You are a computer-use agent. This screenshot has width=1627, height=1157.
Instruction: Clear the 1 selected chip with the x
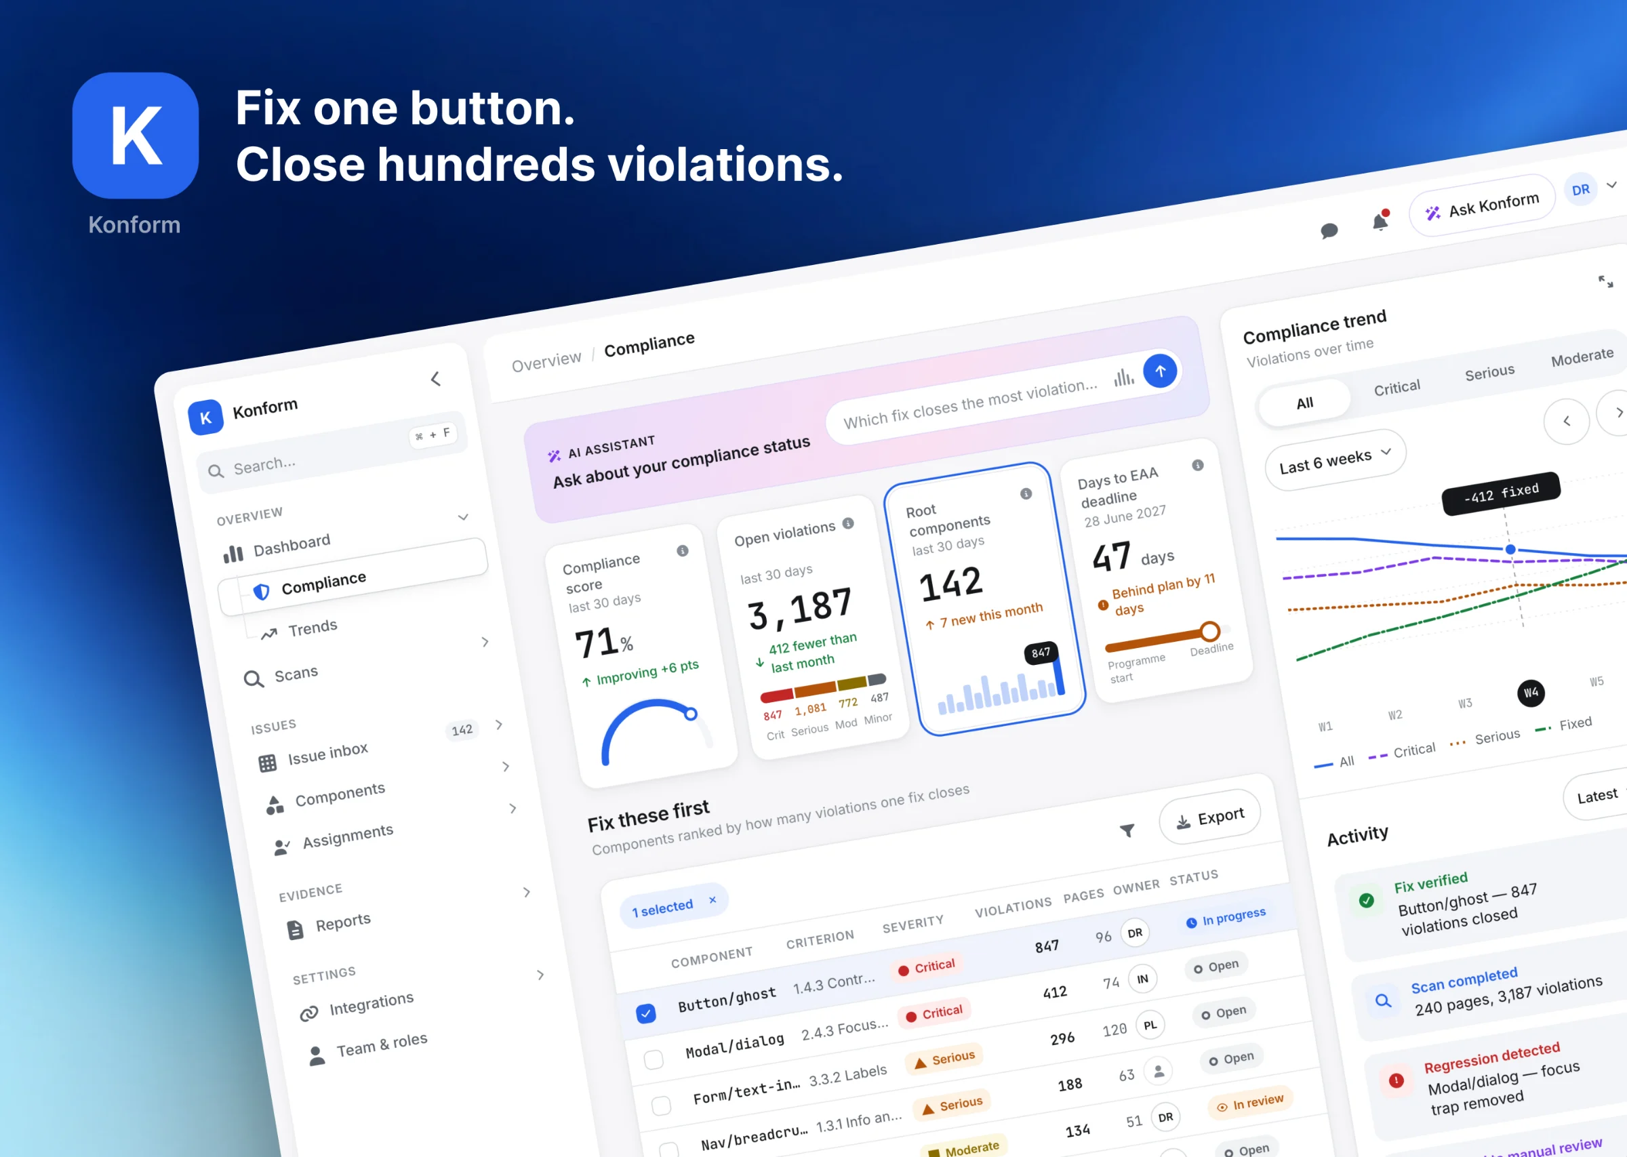(712, 900)
